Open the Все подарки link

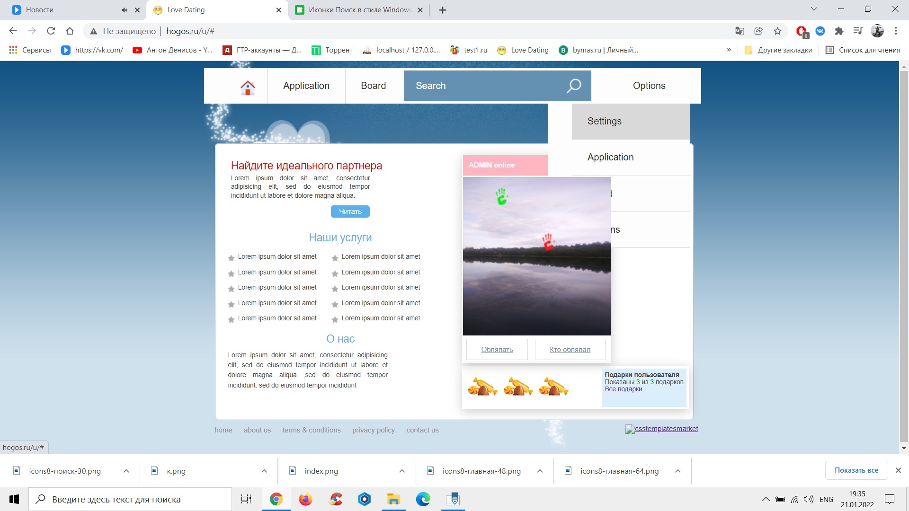coord(623,389)
